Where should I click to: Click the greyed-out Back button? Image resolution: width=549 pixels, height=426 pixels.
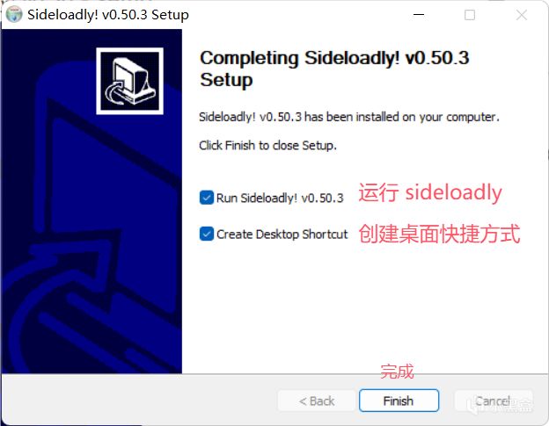tap(317, 401)
